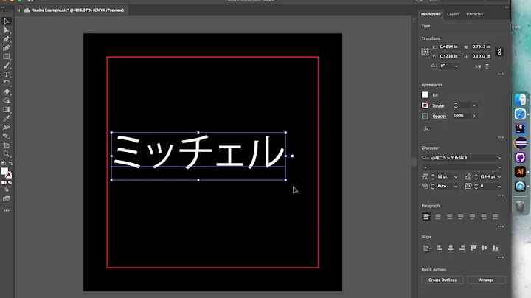Screen dimensions: 531x298
Task: Click the reference point locator grid
Action: pyautogui.click(x=425, y=52)
